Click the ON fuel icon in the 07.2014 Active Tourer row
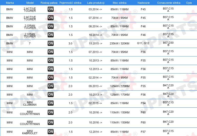Screen dimensions: 197x136 tap(51, 18)
